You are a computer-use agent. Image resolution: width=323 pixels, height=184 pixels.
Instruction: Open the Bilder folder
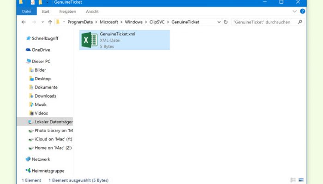(x=40, y=70)
